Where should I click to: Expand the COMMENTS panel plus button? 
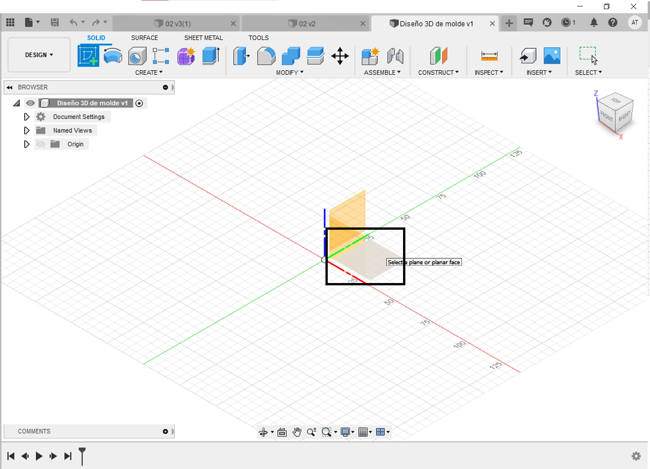(x=165, y=431)
